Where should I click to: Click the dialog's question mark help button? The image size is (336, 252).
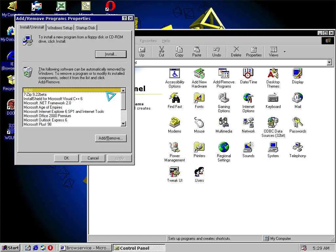tap(124, 18)
